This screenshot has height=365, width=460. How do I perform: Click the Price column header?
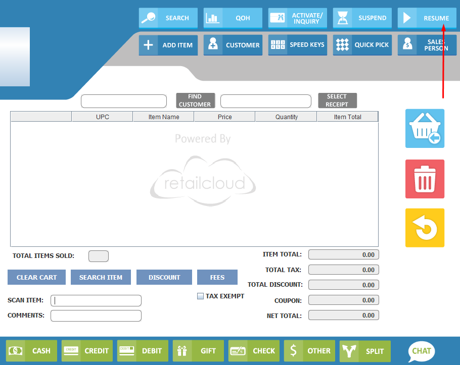(225, 117)
